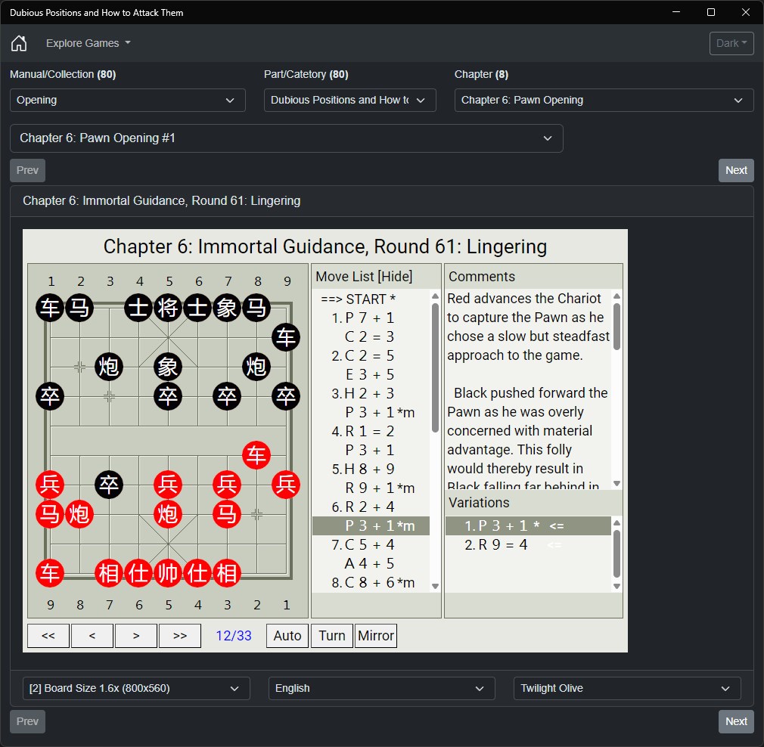Viewport: 764px width, 747px height.
Task: Click the black 象 elephant in center
Action: pyautogui.click(x=168, y=367)
